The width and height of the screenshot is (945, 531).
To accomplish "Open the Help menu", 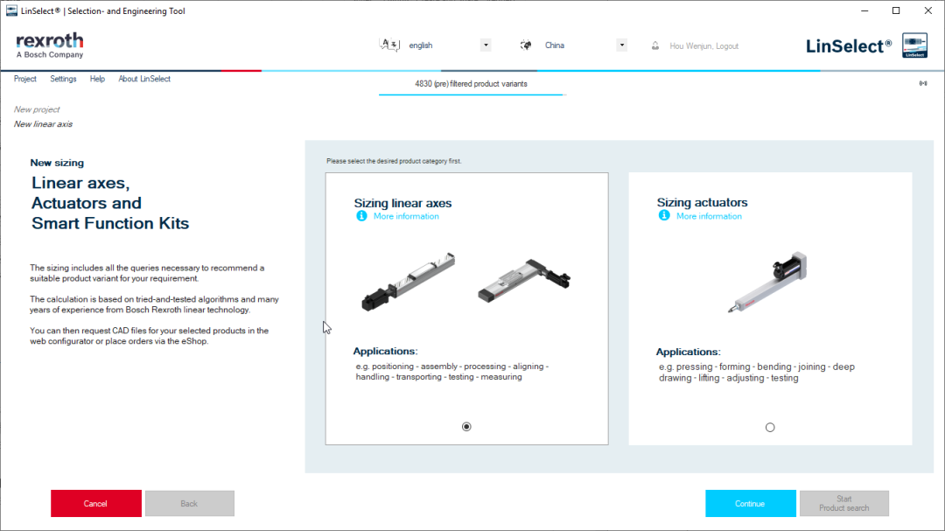I will coord(97,79).
